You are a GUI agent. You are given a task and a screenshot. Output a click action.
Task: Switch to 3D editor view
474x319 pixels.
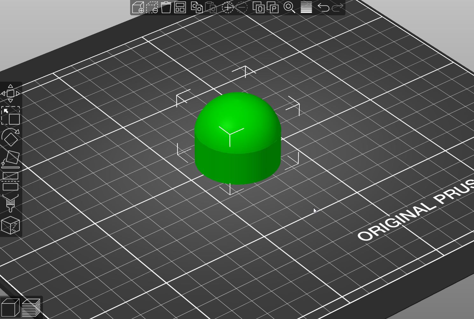click(10, 307)
